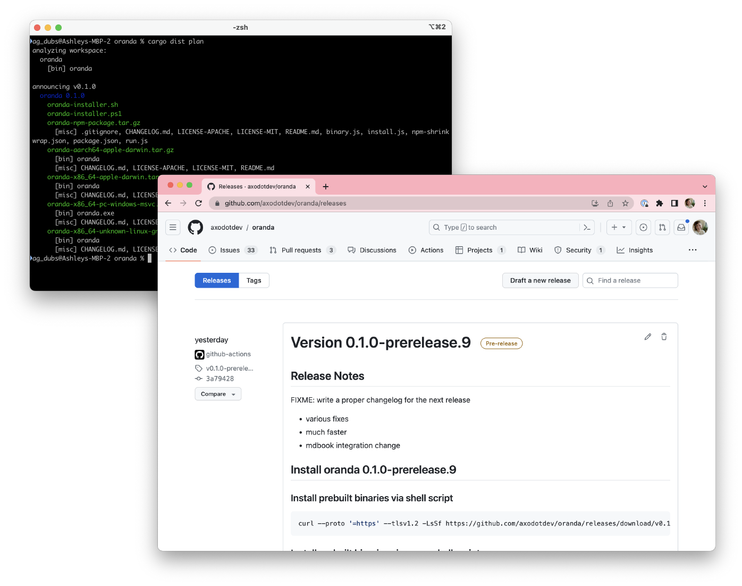
Task: Expand the repository nav overflow menu
Action: coord(692,250)
